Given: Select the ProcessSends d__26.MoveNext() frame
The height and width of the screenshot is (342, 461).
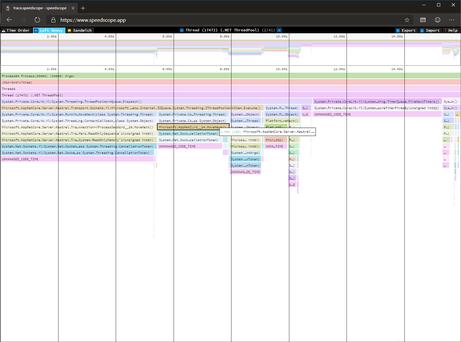Looking at the screenshot, I should [x=79, y=127].
